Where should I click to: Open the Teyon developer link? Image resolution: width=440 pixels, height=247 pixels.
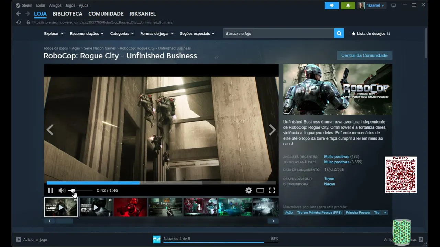(329, 179)
